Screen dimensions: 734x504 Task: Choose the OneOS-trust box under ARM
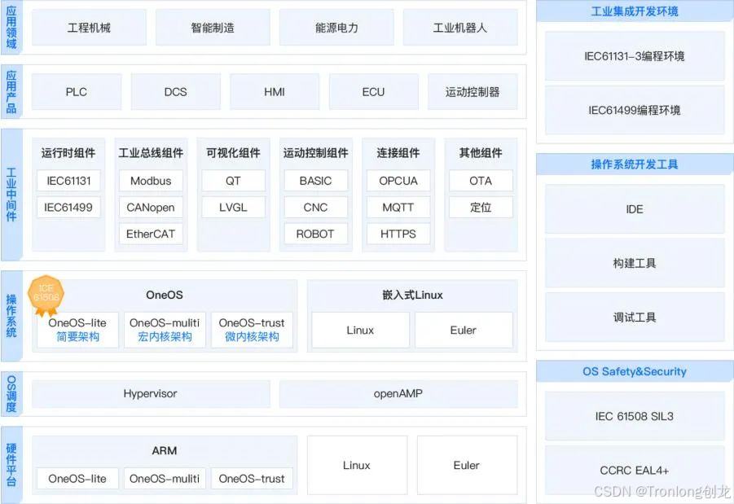pyautogui.click(x=252, y=479)
